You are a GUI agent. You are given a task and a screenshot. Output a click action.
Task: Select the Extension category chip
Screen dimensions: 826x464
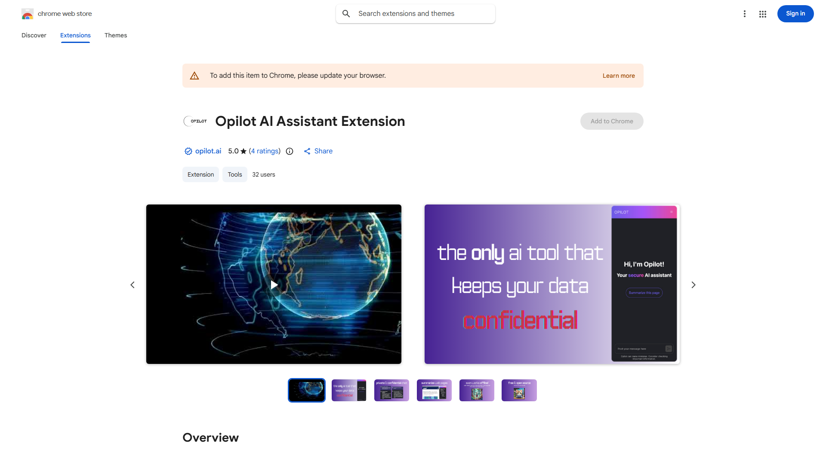(200, 174)
